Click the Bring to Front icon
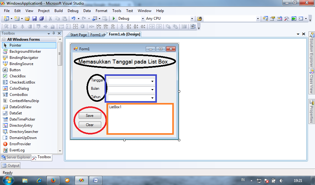Viewport: 315px width, 185px height. (x=168, y=27)
